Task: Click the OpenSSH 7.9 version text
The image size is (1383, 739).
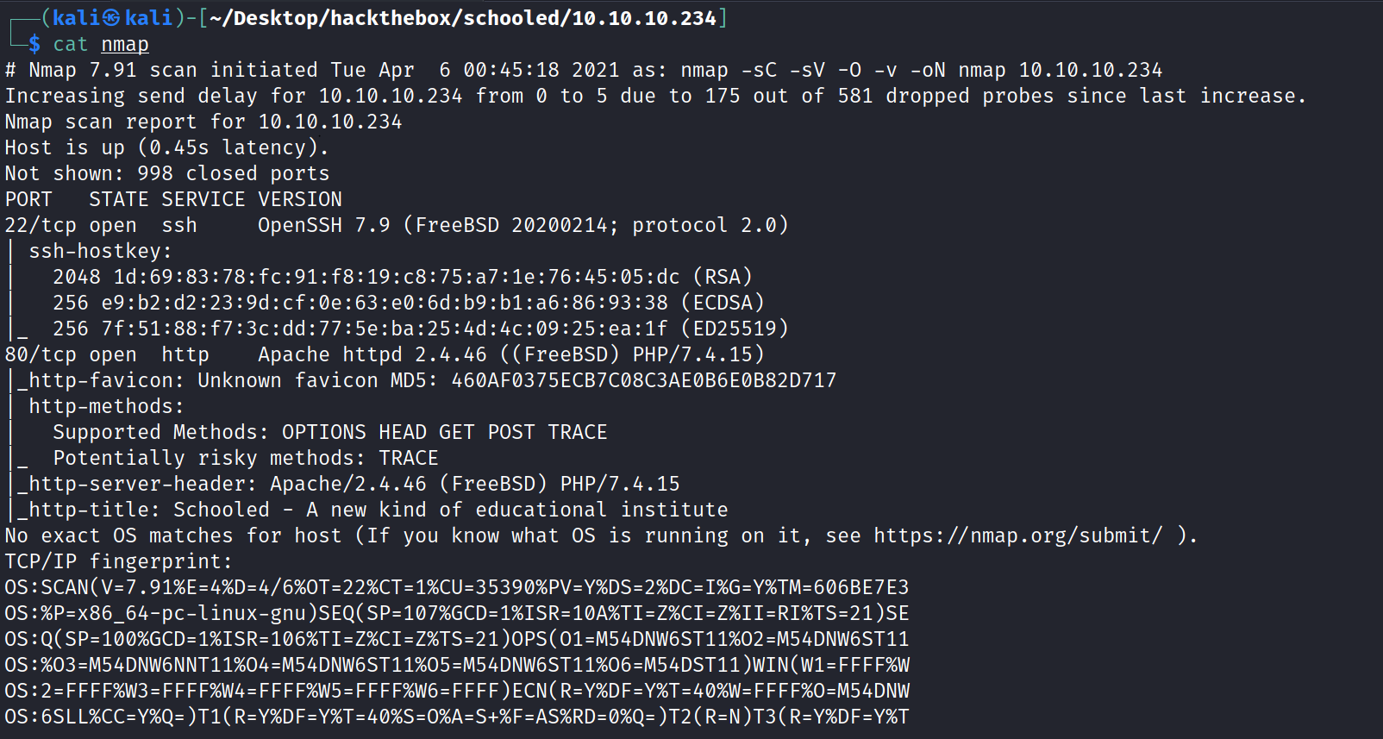Action: click(323, 225)
